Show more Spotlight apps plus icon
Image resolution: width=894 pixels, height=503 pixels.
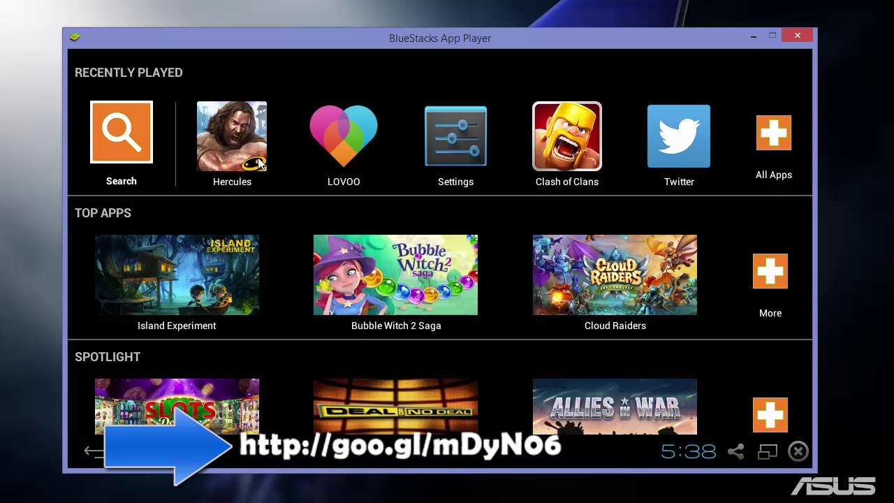tap(770, 415)
